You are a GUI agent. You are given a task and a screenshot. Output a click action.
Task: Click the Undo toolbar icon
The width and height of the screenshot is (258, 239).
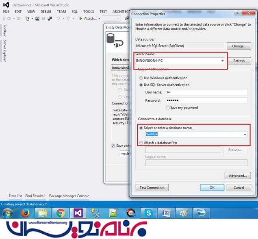pyautogui.click(x=58, y=18)
